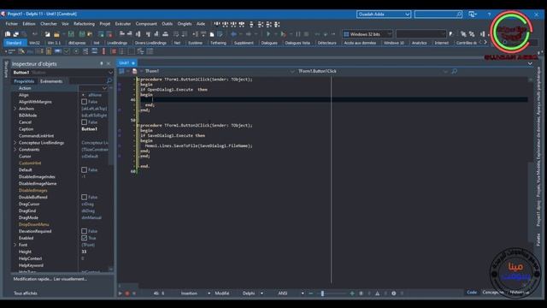Click the magnifier in the title bar search
This screenshot has height=308, width=547.
coord(459,14)
